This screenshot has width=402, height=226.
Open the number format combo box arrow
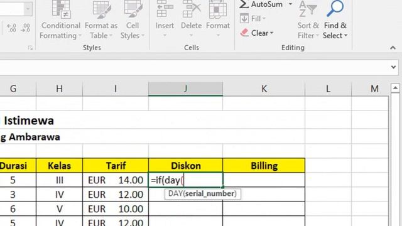pos(28,9)
